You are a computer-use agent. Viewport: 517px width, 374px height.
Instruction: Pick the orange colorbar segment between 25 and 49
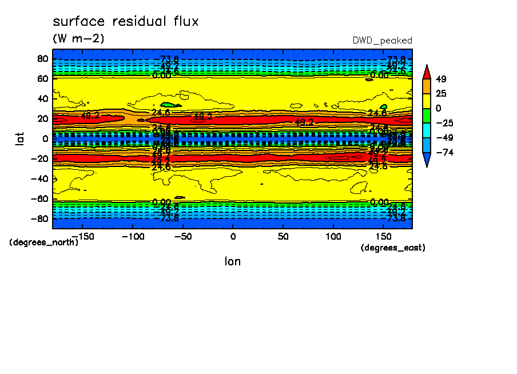pyautogui.click(x=427, y=86)
